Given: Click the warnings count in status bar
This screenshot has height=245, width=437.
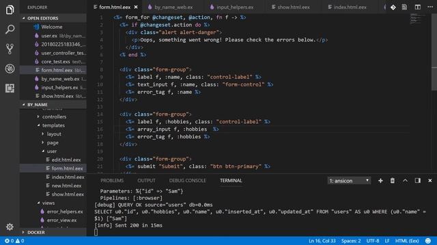Looking at the screenshot, I should [x=20, y=241].
